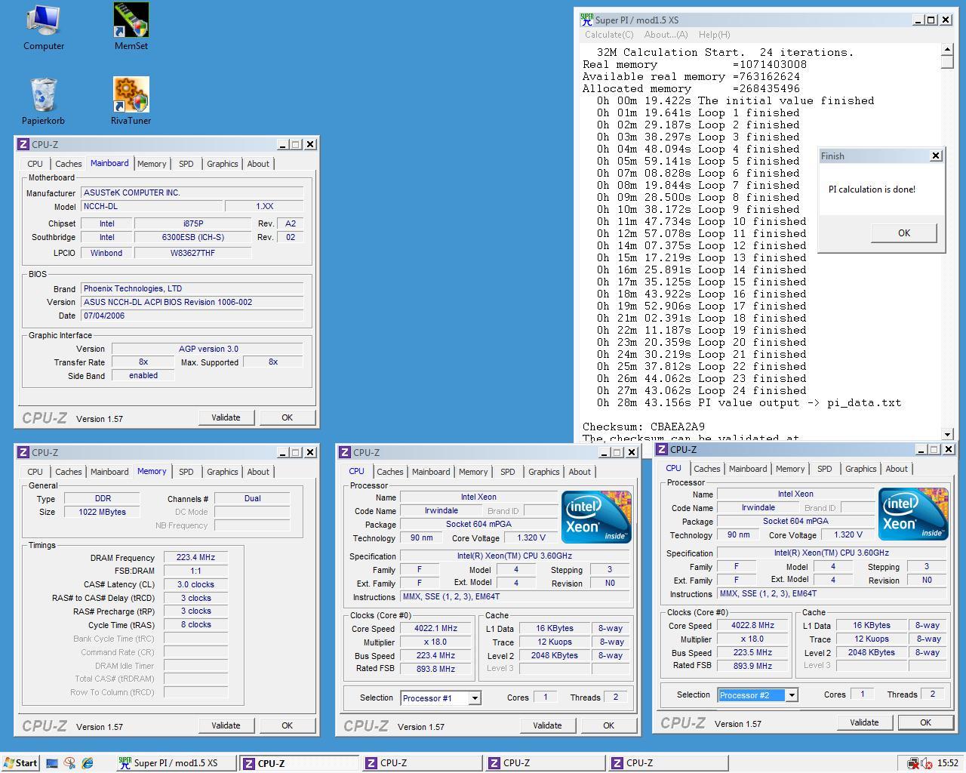Click the Intel Xeon logo in Processor #1 window

coord(596,517)
